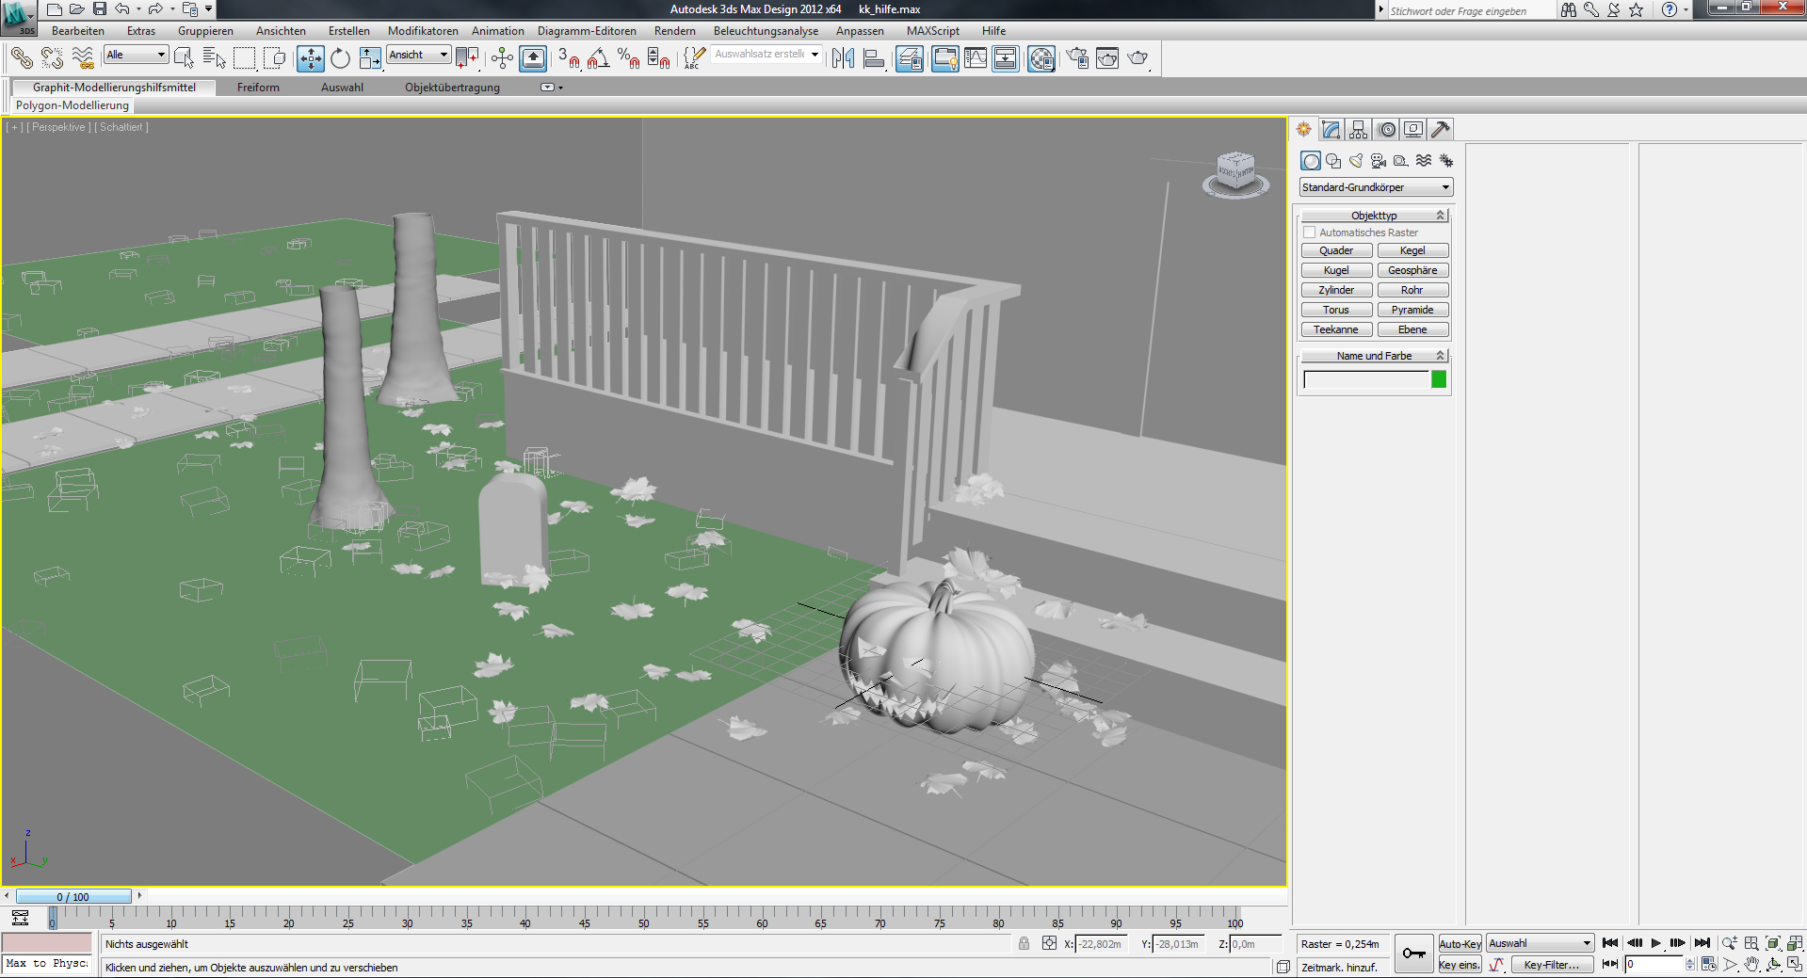The width and height of the screenshot is (1807, 978).
Task: Toggle Auto-Key animation mode
Action: click(x=1460, y=944)
